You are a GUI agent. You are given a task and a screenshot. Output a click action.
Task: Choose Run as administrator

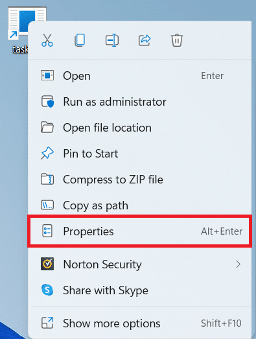coord(139,102)
